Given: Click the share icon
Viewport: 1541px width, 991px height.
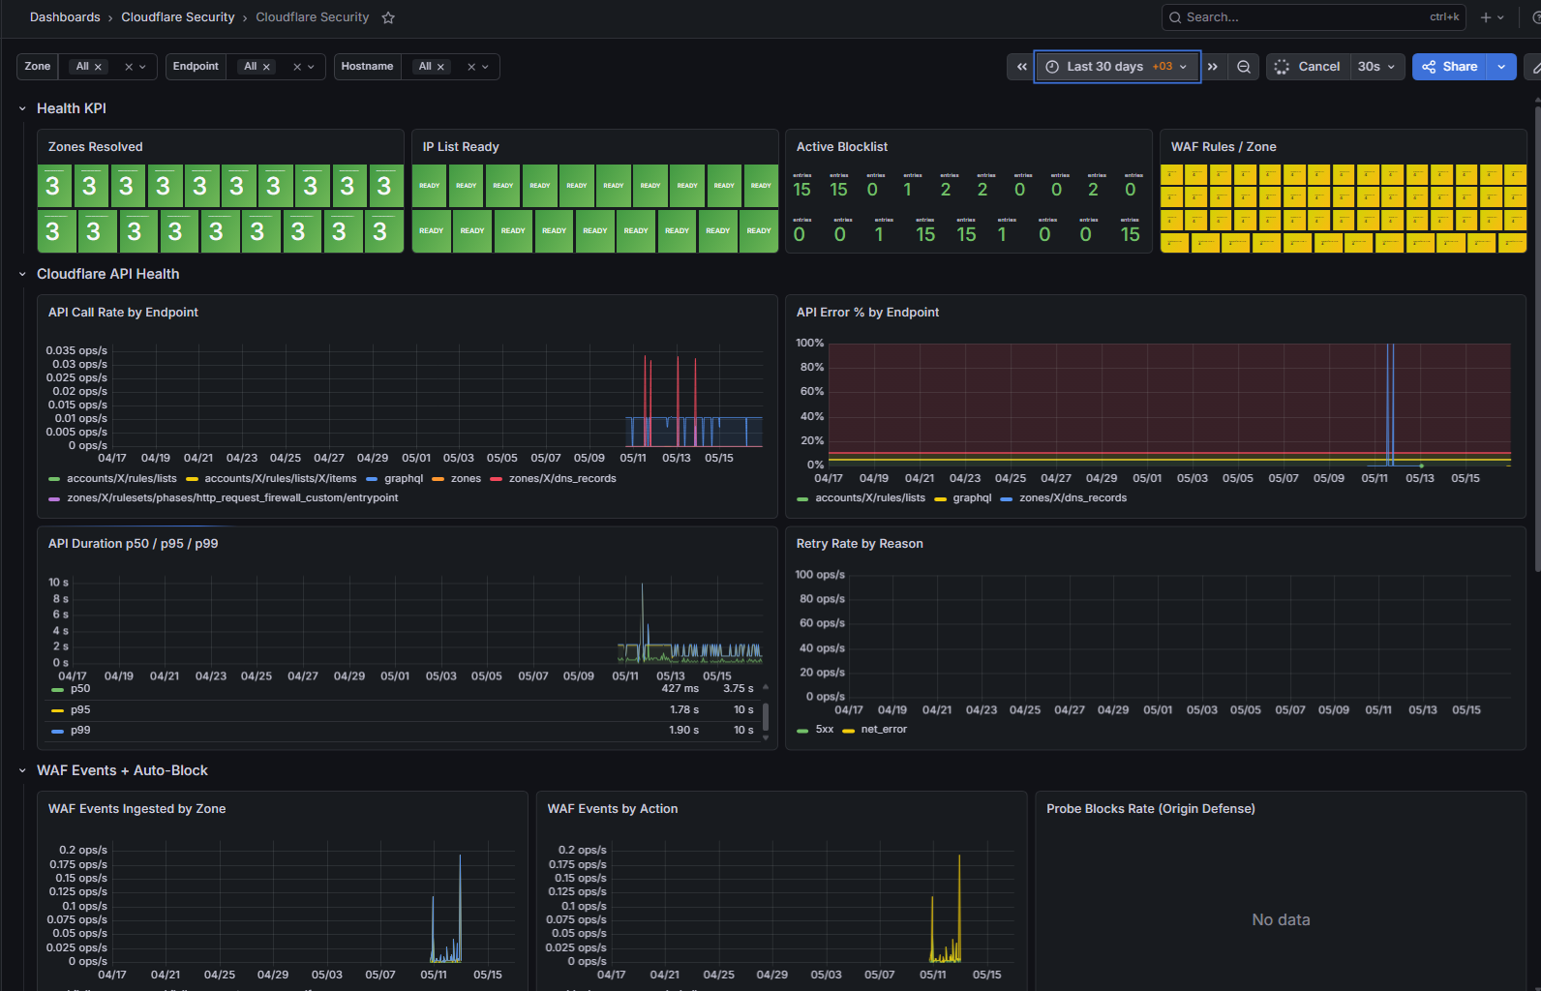Looking at the screenshot, I should point(1429,67).
